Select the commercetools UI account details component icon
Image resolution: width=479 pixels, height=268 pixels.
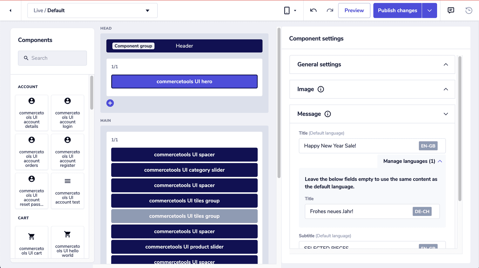point(31,100)
